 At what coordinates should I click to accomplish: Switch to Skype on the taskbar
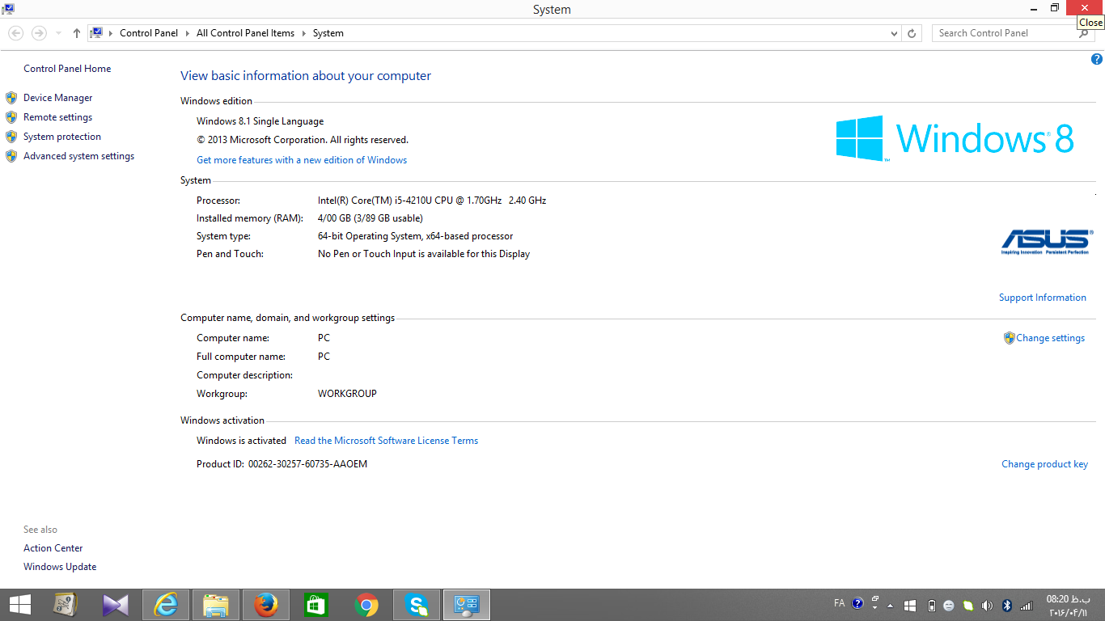(x=417, y=605)
